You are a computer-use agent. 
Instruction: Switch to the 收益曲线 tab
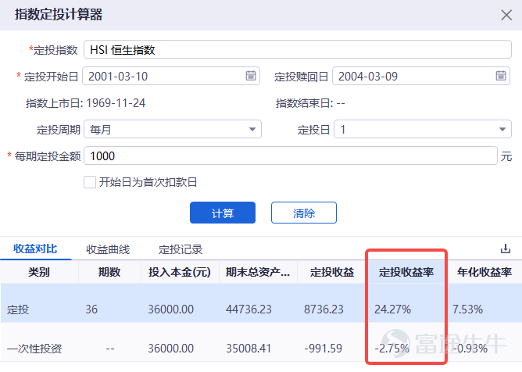(x=108, y=249)
